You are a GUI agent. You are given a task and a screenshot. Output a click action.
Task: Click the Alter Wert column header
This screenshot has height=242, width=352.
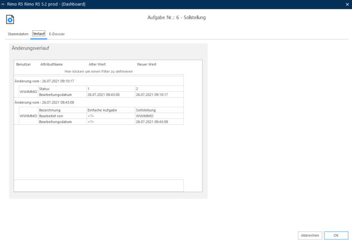pyautogui.click(x=97, y=64)
